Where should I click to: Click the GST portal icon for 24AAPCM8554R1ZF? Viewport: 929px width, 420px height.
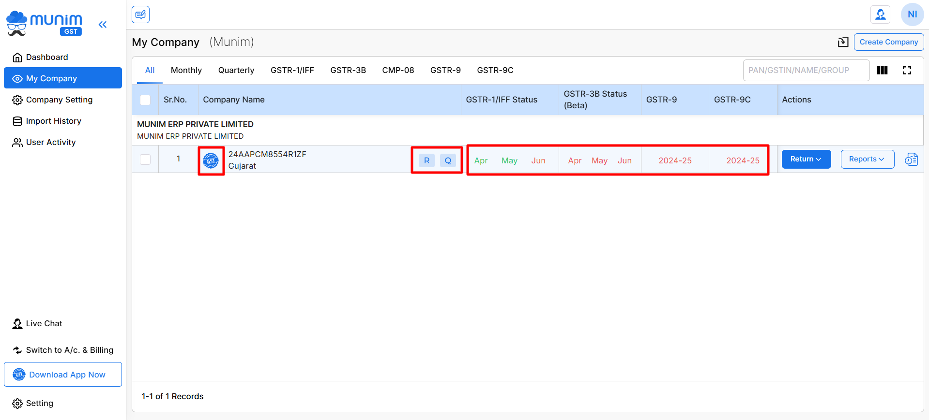(211, 160)
